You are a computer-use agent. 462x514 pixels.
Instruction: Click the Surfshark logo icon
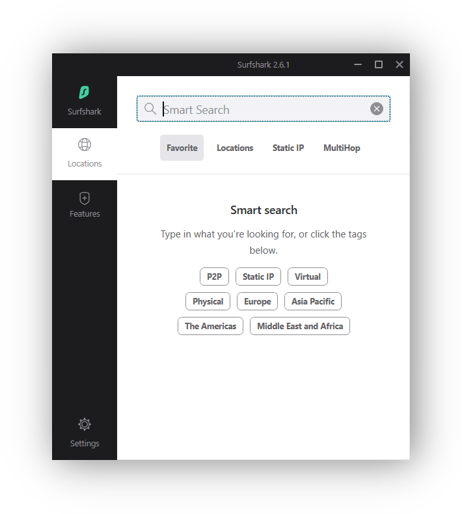click(x=84, y=92)
